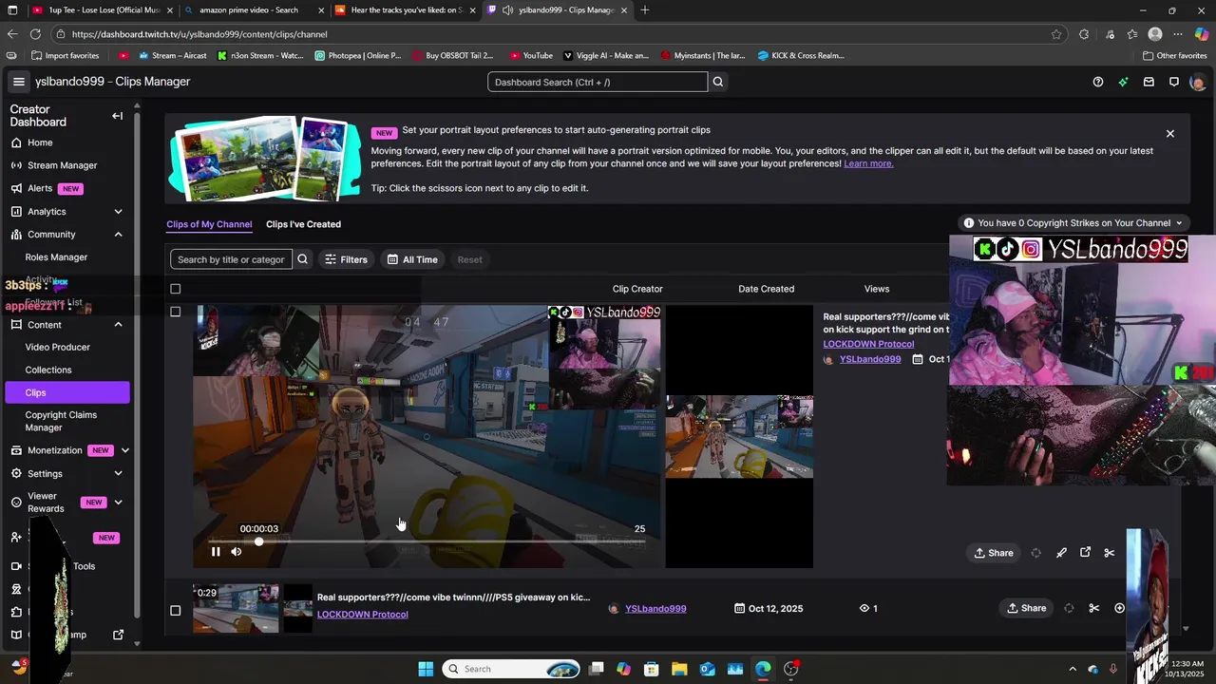Open a new browser tab
The width and height of the screenshot is (1216, 684).
point(645,10)
